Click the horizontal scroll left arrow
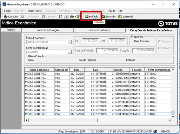The height and width of the screenshot is (134, 180). tap(26, 120)
